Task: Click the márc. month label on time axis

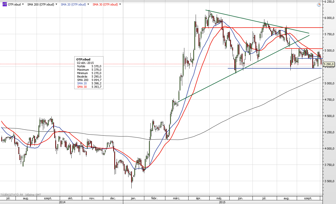Action: click(176, 198)
